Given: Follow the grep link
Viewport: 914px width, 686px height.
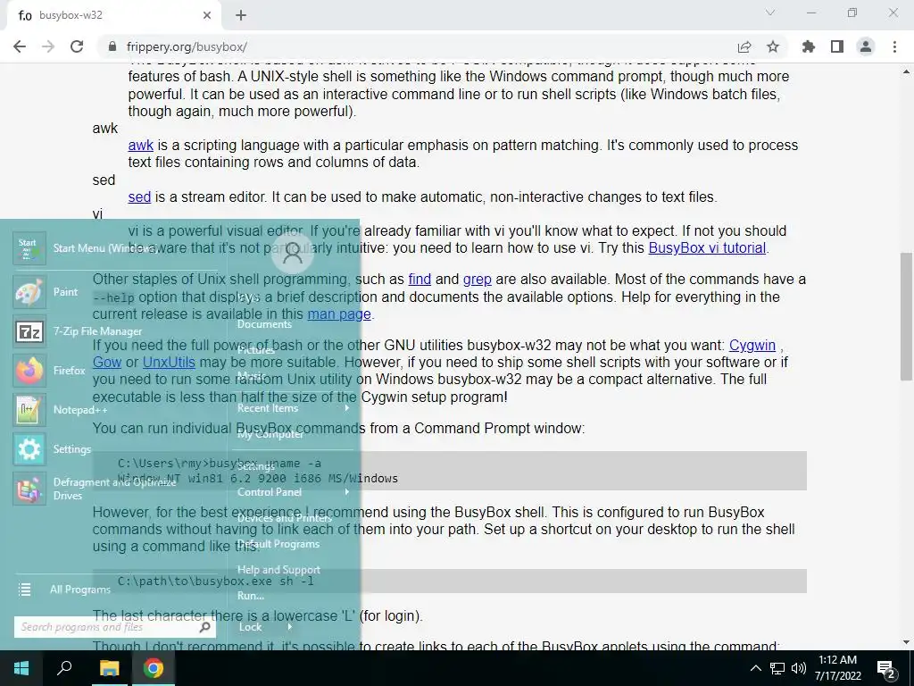Looking at the screenshot, I should click(x=478, y=280).
